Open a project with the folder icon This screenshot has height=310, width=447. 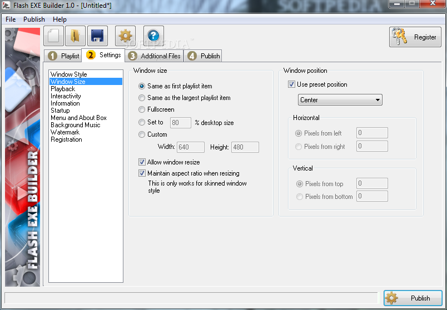click(75, 36)
